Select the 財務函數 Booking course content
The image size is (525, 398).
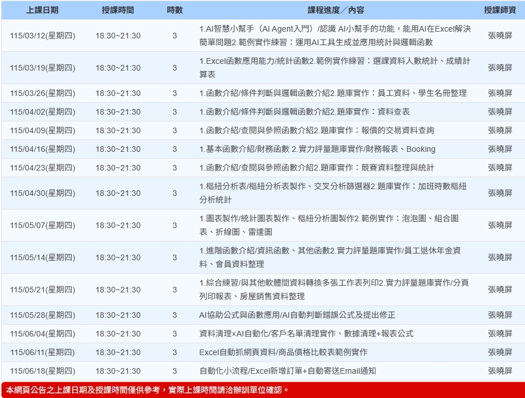coord(317,149)
